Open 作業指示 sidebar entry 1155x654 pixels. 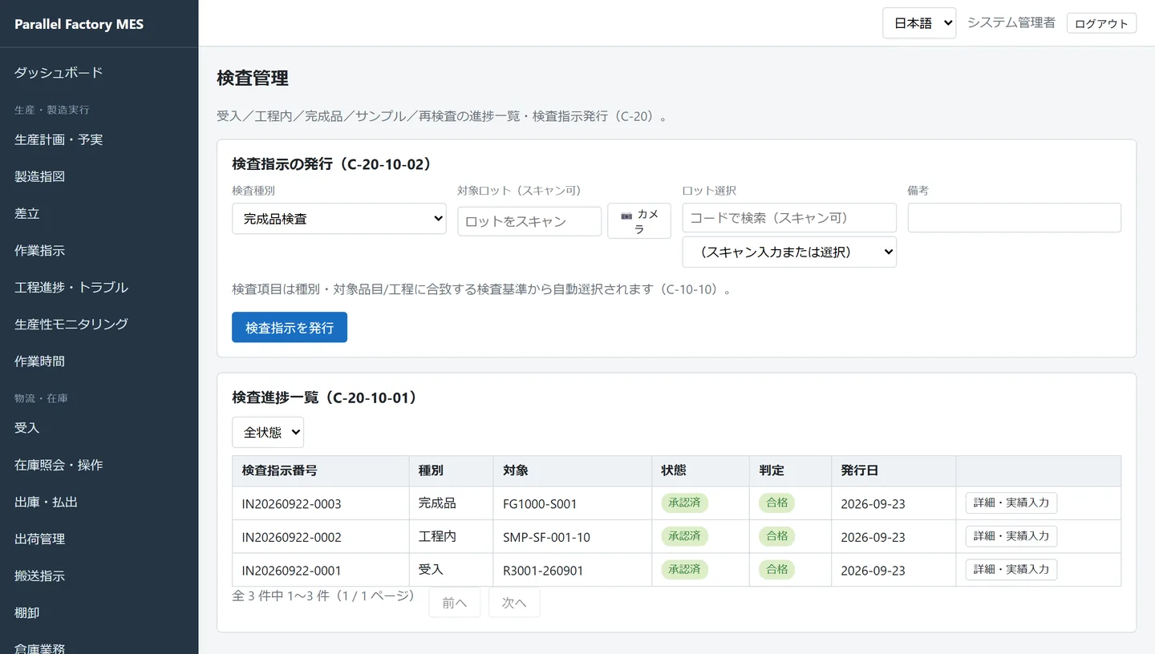coord(39,250)
